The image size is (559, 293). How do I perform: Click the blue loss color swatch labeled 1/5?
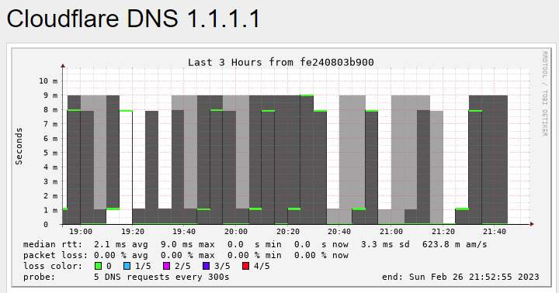pos(127,266)
